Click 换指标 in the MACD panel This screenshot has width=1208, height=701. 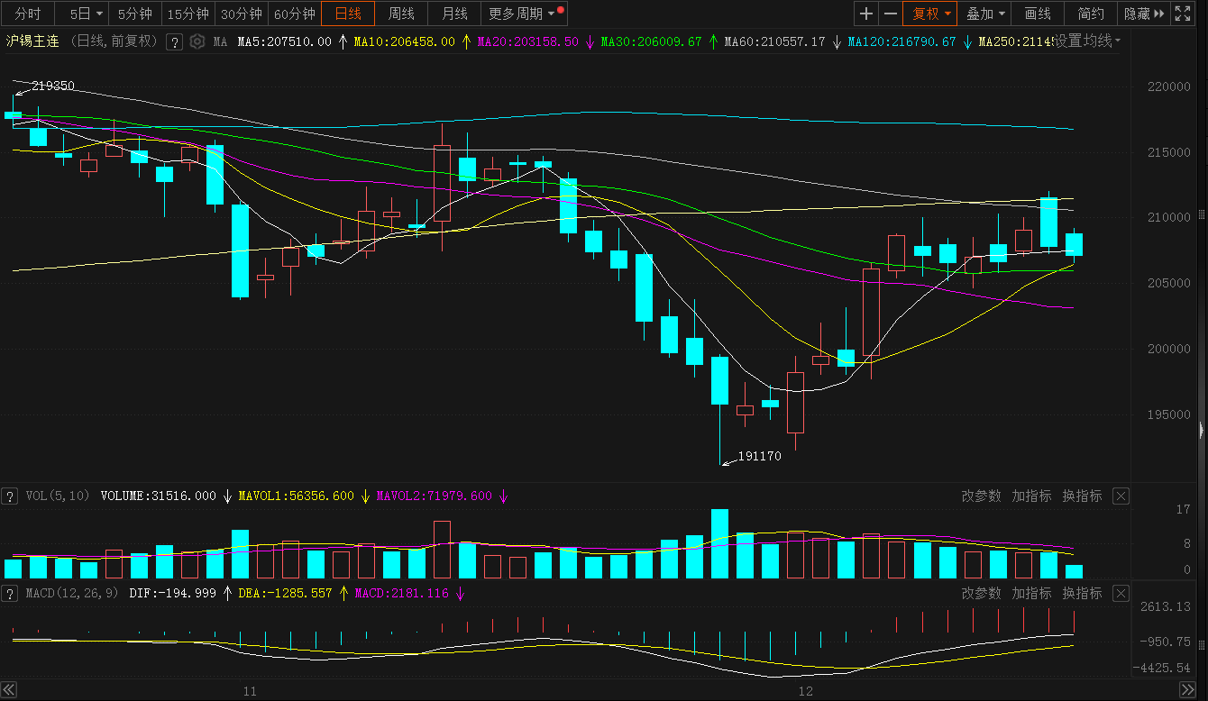pos(1082,593)
